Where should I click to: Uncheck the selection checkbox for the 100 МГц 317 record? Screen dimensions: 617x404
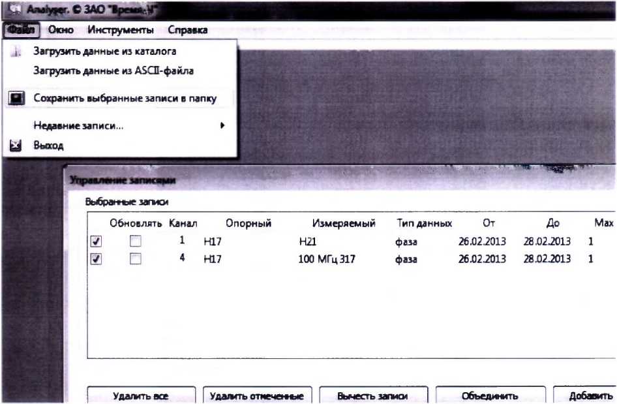pyautogui.click(x=96, y=258)
